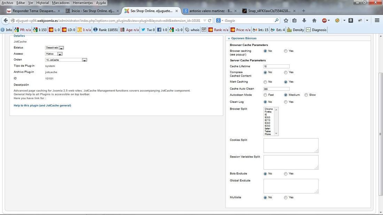This screenshot has height=215, width=383.
Task: Click the Age: n/a toolbar item
Action: click(130, 30)
